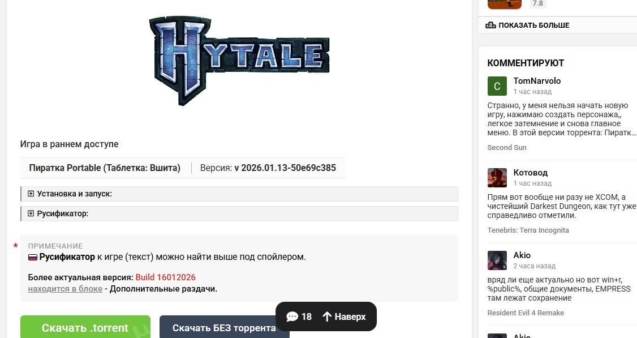Click the ПОКАЗАТЬ БОЛЬШЕ icon in sidebar
Viewport: 637px width, 338px height.
490,25
